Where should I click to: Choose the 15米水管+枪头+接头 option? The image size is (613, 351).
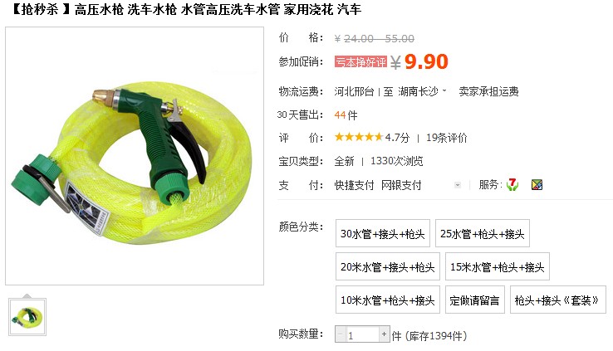tap(498, 266)
